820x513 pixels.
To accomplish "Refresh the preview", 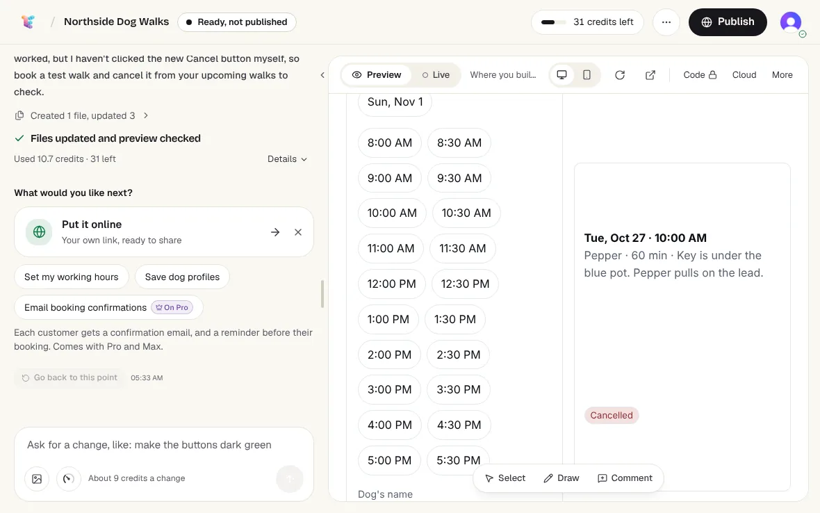I will [620, 75].
